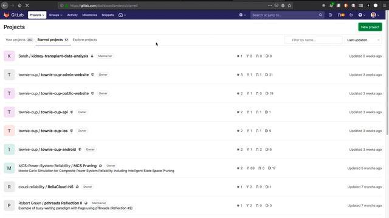389x218 pixels.
Task: Click forks count on ReliaCloud-NS row
Action: click(249, 187)
